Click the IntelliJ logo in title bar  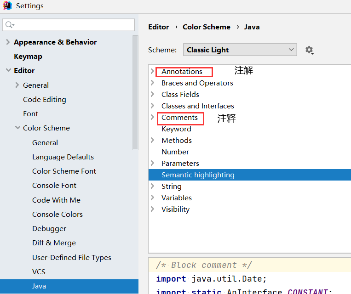click(7, 6)
